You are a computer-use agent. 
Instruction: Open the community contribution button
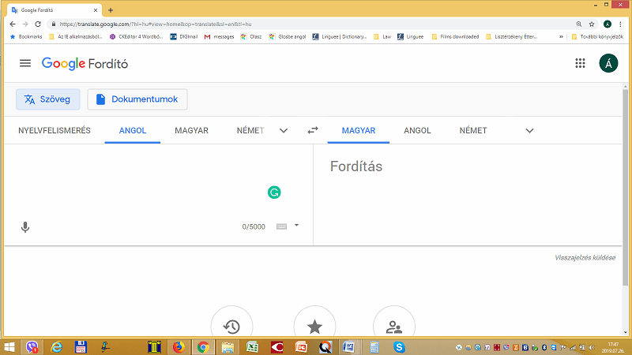pos(393,326)
